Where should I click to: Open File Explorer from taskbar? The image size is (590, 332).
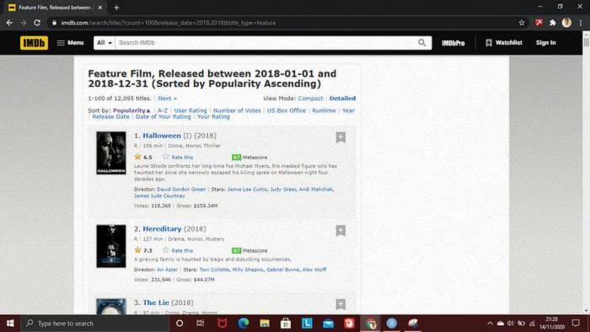point(265,324)
